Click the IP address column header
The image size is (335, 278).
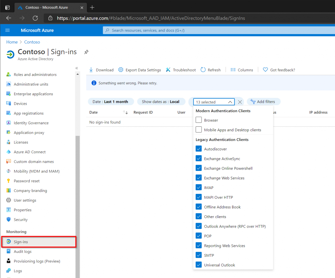(x=318, y=112)
